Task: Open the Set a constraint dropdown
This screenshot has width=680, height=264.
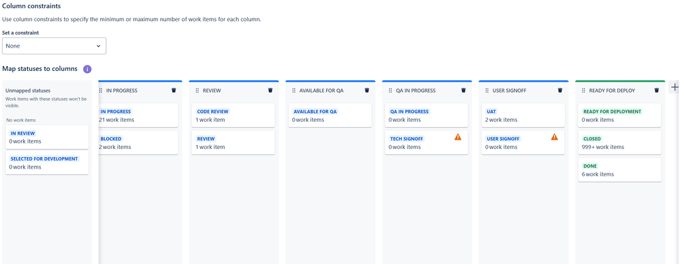Action: pyautogui.click(x=54, y=46)
